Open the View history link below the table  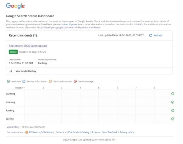point(13,127)
